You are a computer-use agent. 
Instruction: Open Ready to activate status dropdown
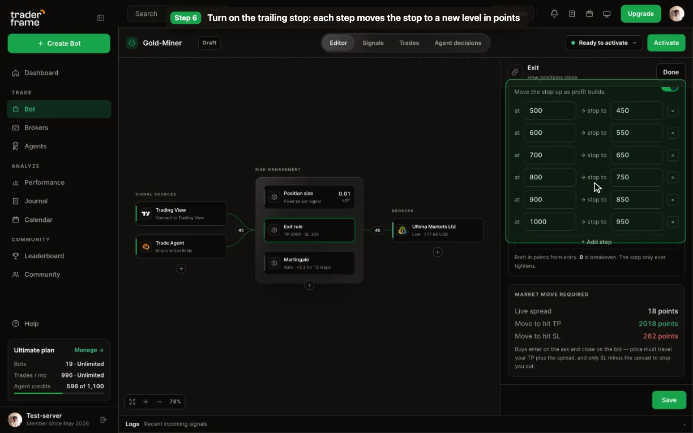pos(604,43)
